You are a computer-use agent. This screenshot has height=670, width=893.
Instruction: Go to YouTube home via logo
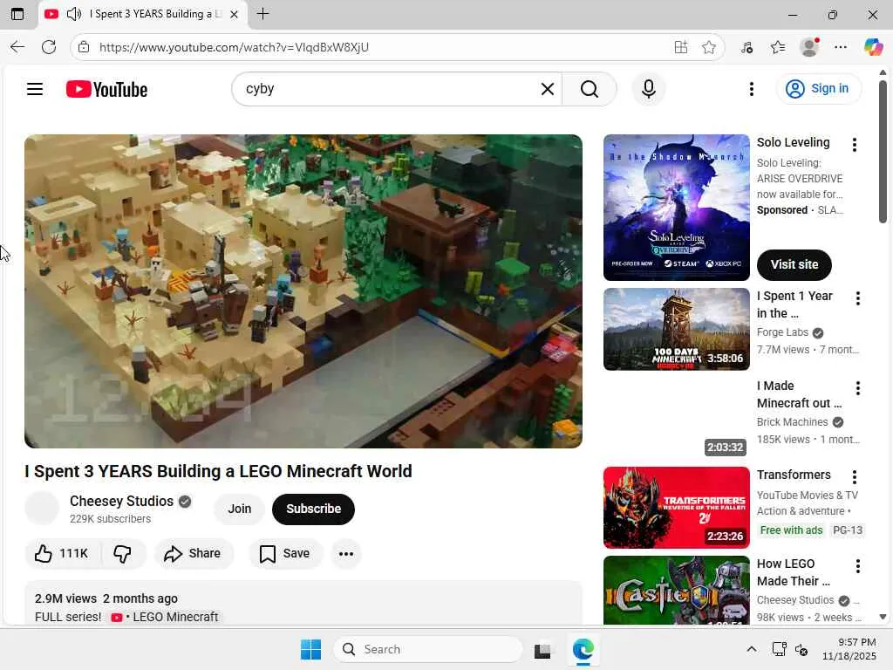(x=106, y=89)
